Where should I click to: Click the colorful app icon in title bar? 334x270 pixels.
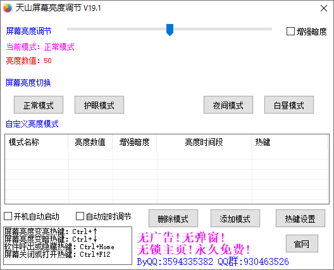pos(8,8)
